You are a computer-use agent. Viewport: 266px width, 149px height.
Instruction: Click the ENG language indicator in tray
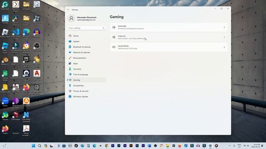point(239,146)
